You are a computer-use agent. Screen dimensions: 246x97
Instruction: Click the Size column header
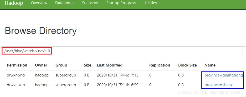pos(87,65)
